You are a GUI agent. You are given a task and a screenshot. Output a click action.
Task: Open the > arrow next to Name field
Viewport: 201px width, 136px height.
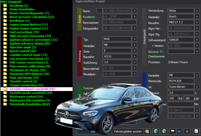(x=135, y=11)
